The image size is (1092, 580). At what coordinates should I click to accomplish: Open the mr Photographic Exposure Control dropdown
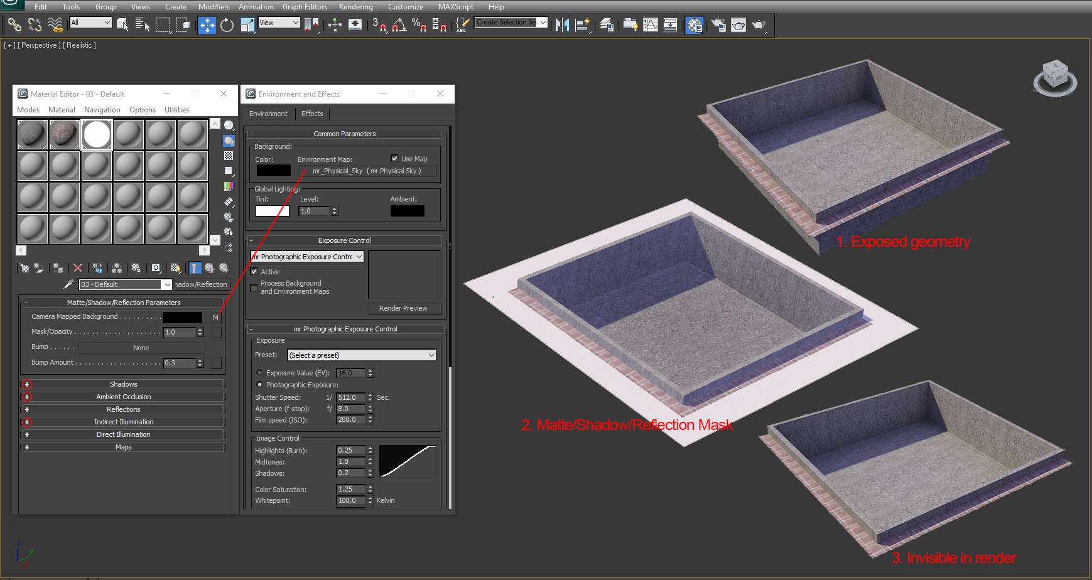307,257
